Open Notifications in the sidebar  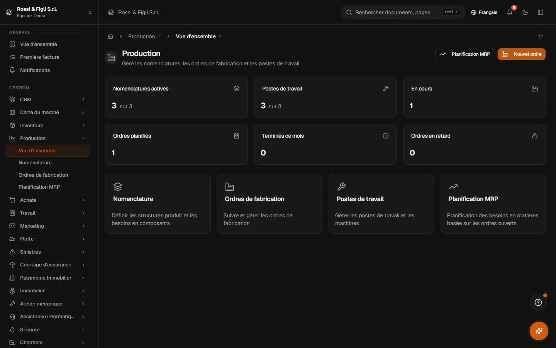pos(47,70)
